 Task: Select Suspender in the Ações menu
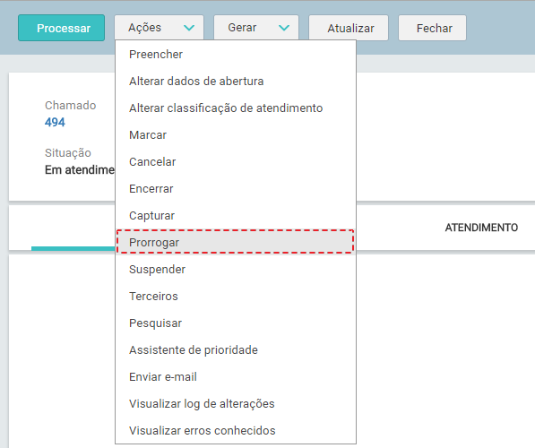tap(236, 270)
